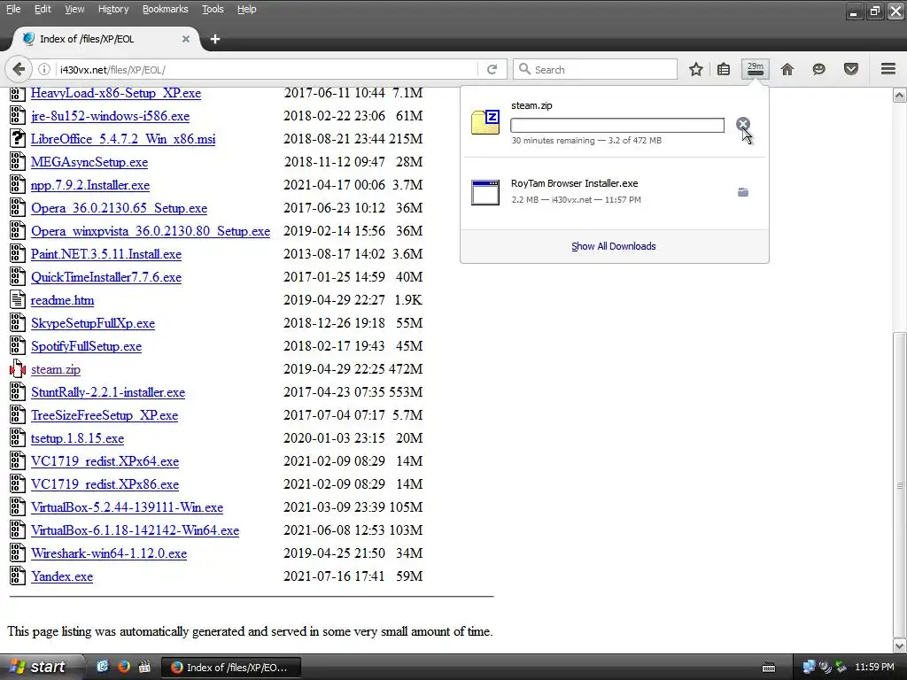Download LibreOffice_5.4.7.2_Win_x86.msi
The height and width of the screenshot is (680, 907).
(123, 139)
